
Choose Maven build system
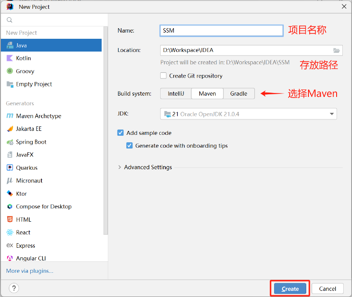pos(207,93)
